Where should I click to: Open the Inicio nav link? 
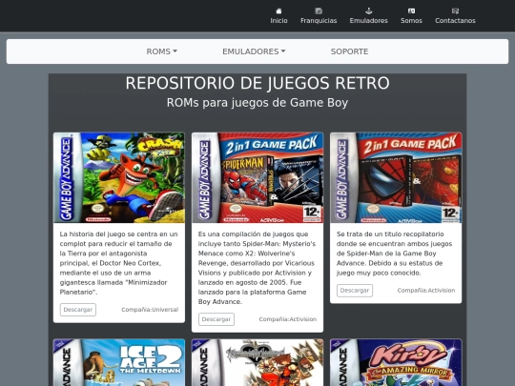coord(278,21)
